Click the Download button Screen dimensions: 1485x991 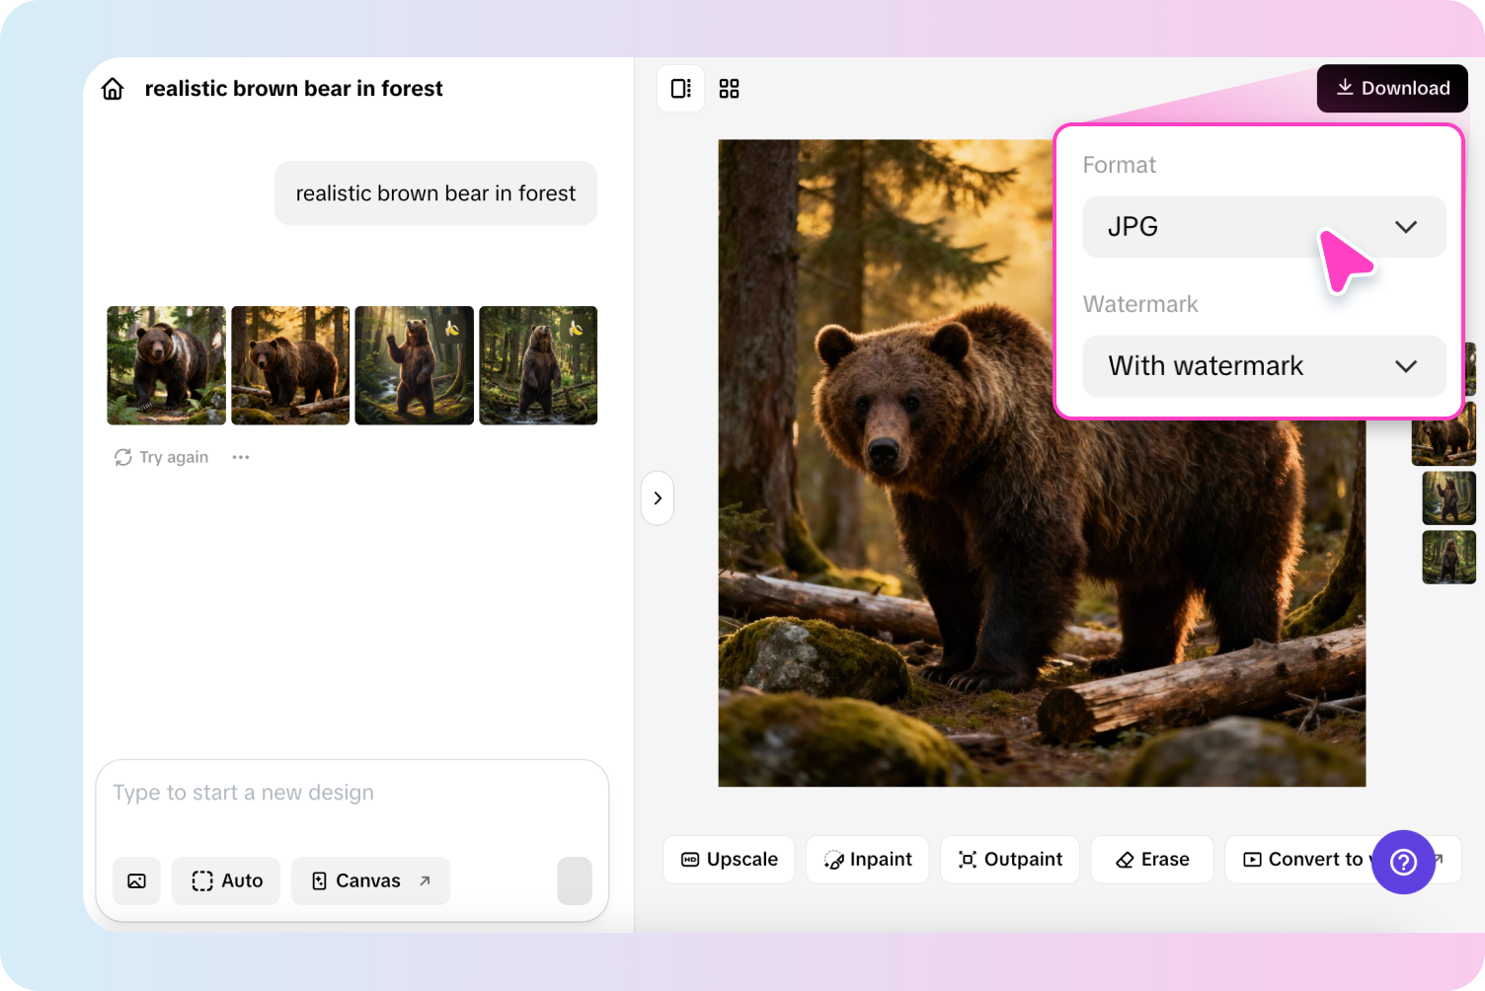1392,88
